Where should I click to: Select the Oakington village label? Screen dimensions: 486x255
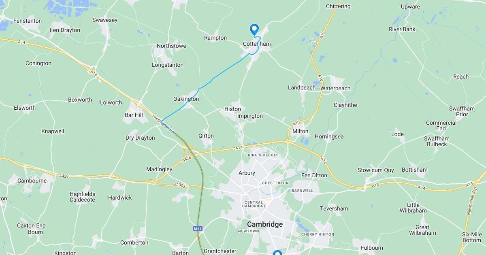point(186,99)
